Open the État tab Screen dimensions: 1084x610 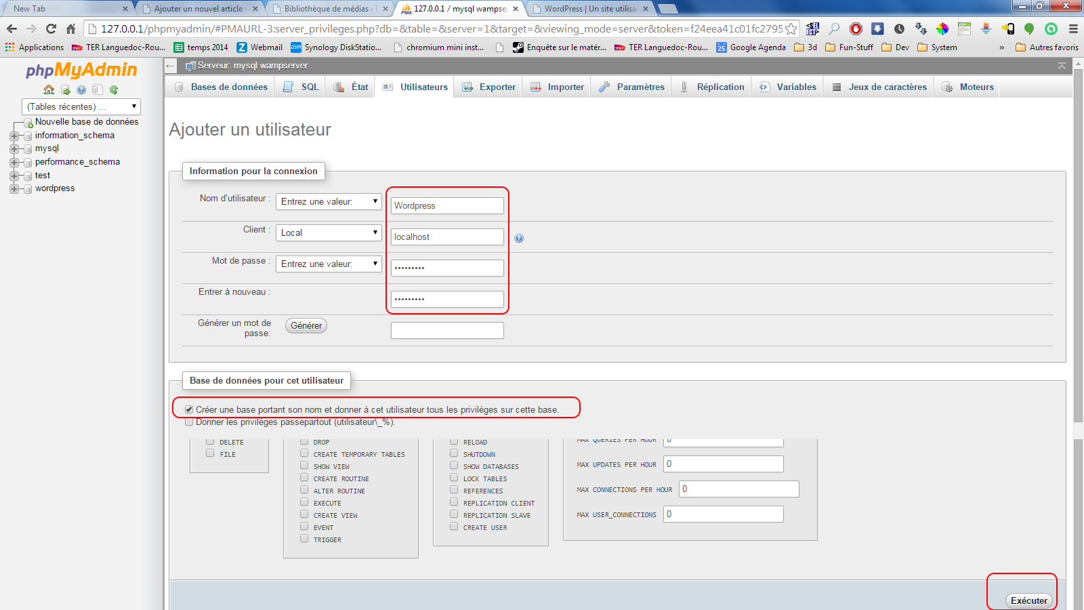(351, 87)
